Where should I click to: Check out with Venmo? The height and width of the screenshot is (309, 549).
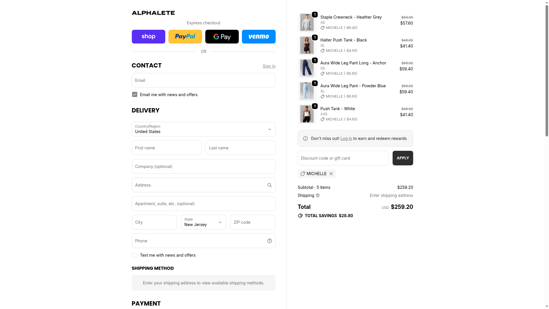258,37
